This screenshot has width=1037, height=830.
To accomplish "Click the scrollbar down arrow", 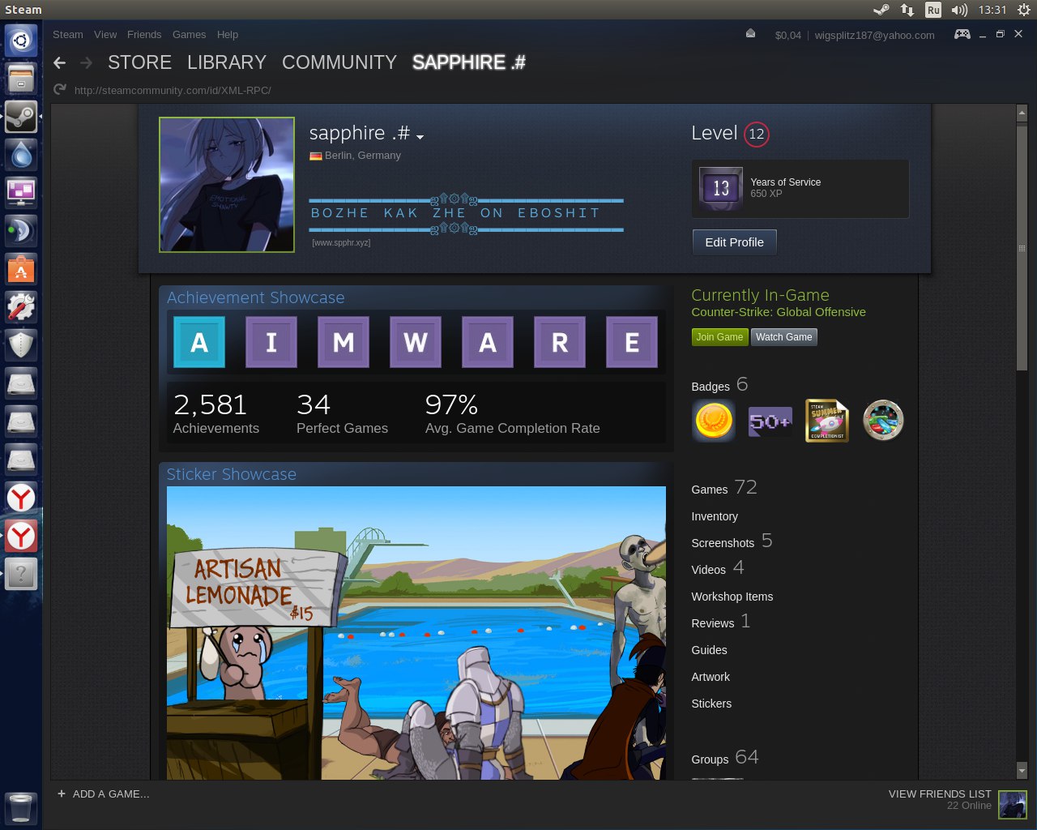I will [x=1022, y=771].
